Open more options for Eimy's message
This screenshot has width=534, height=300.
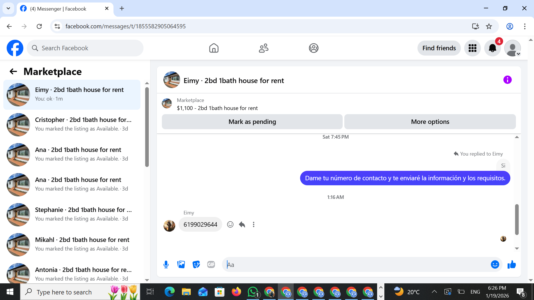point(253,224)
